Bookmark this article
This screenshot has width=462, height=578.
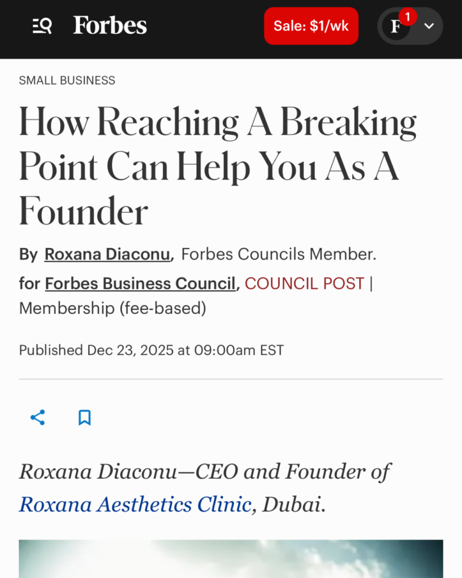(85, 418)
